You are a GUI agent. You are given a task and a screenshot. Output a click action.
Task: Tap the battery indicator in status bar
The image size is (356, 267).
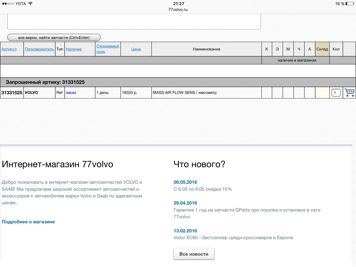[x=350, y=4]
